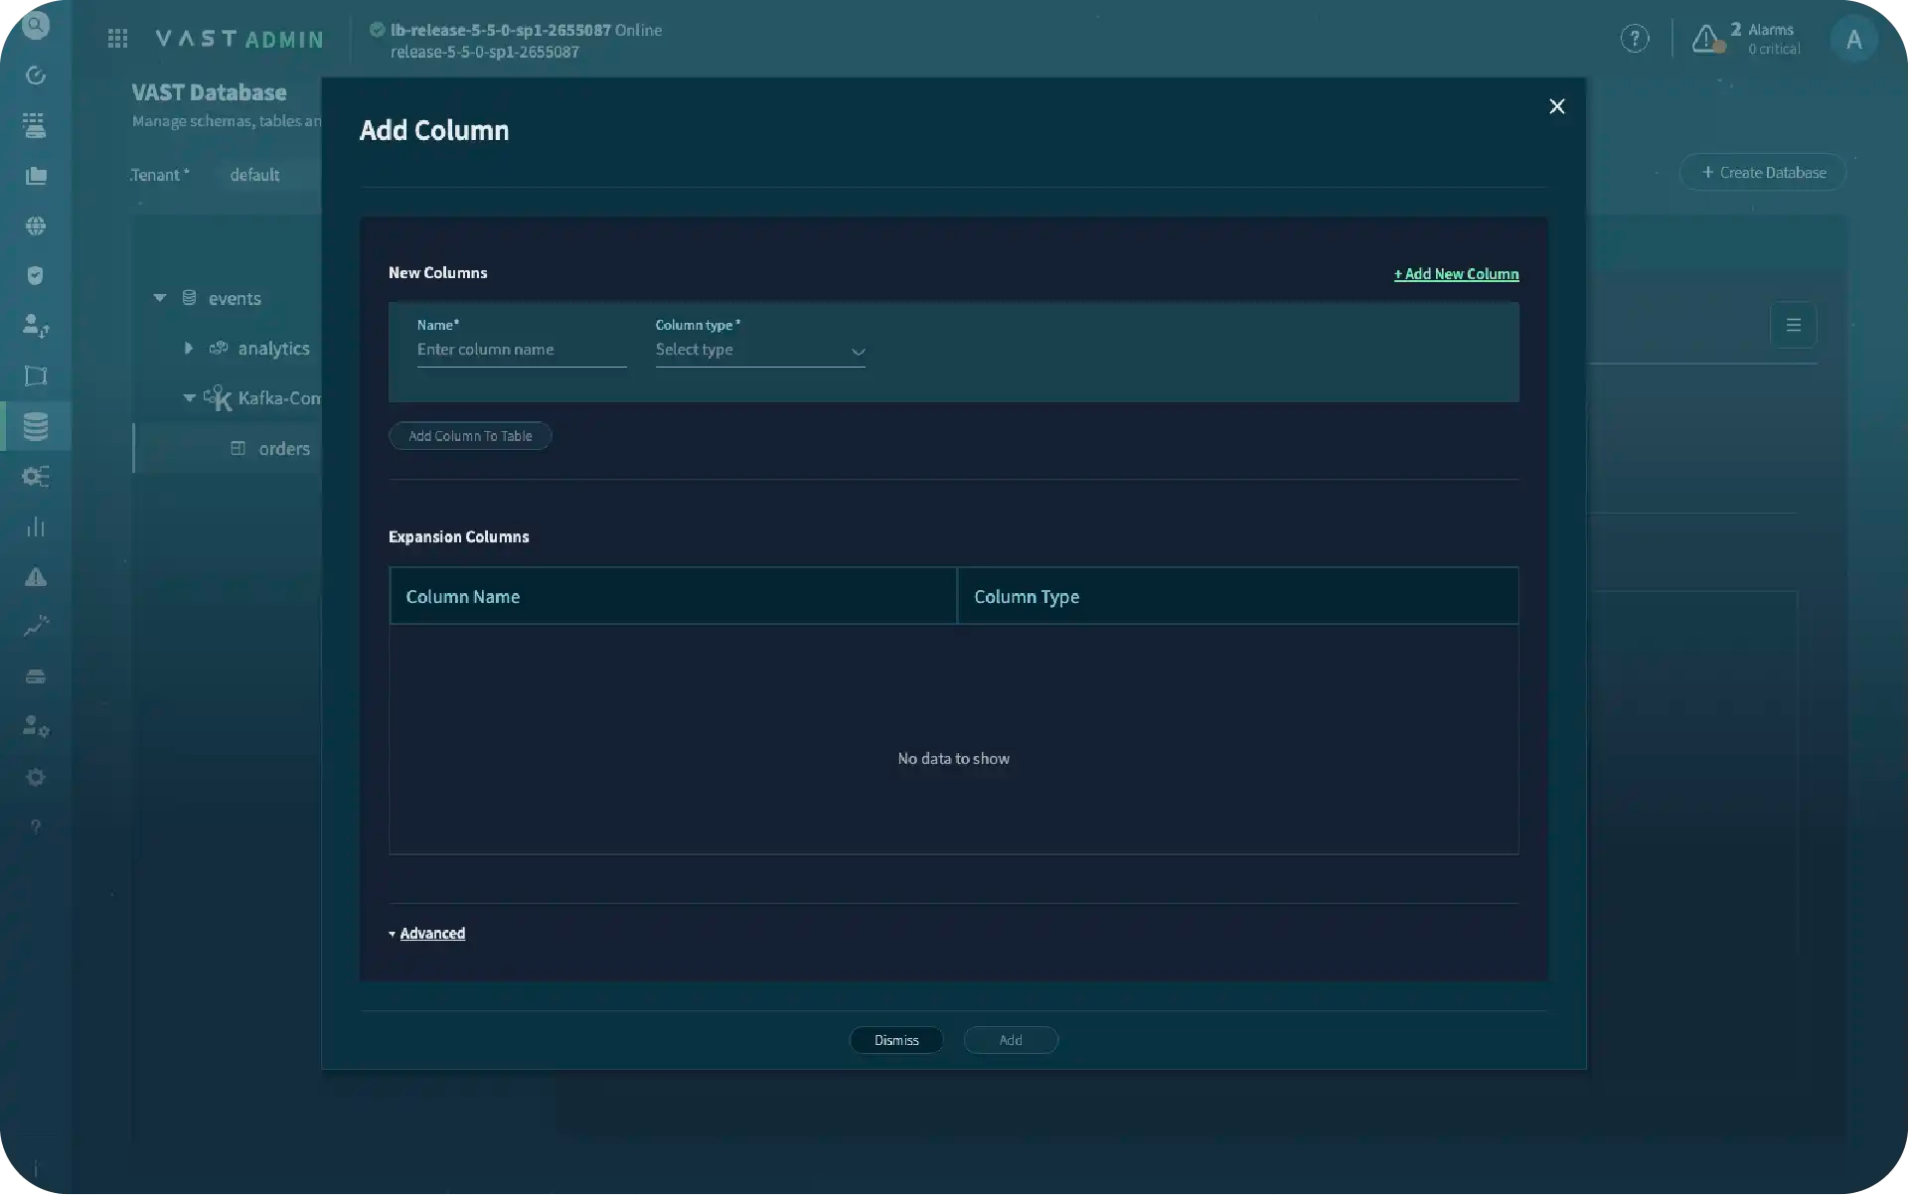Open the Column type dropdown
The height and width of the screenshot is (1195, 1909).
point(760,351)
